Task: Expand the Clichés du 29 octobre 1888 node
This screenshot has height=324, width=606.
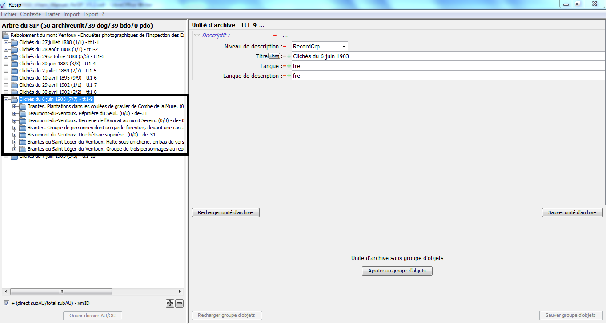Action: 6,56
